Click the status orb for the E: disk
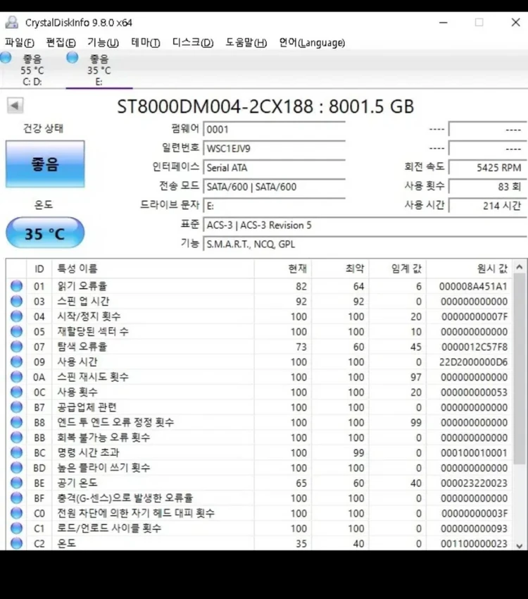 click(72, 58)
